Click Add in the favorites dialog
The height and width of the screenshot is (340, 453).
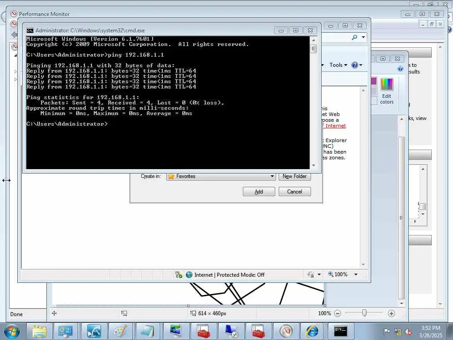[259, 191]
